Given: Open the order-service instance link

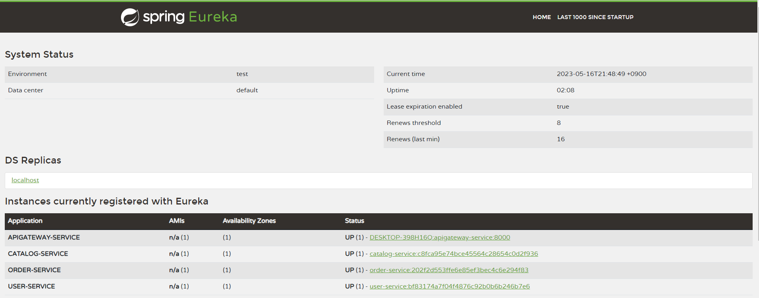Looking at the screenshot, I should tap(449, 270).
